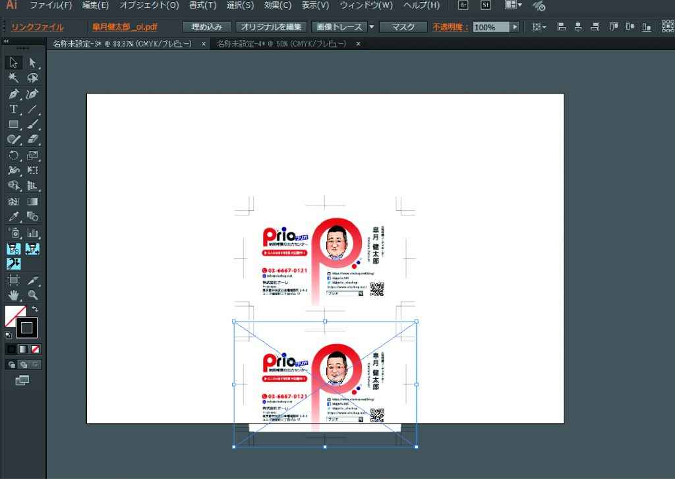Pick the Rectangle tool
This screenshot has width=675, height=479.
(13, 124)
